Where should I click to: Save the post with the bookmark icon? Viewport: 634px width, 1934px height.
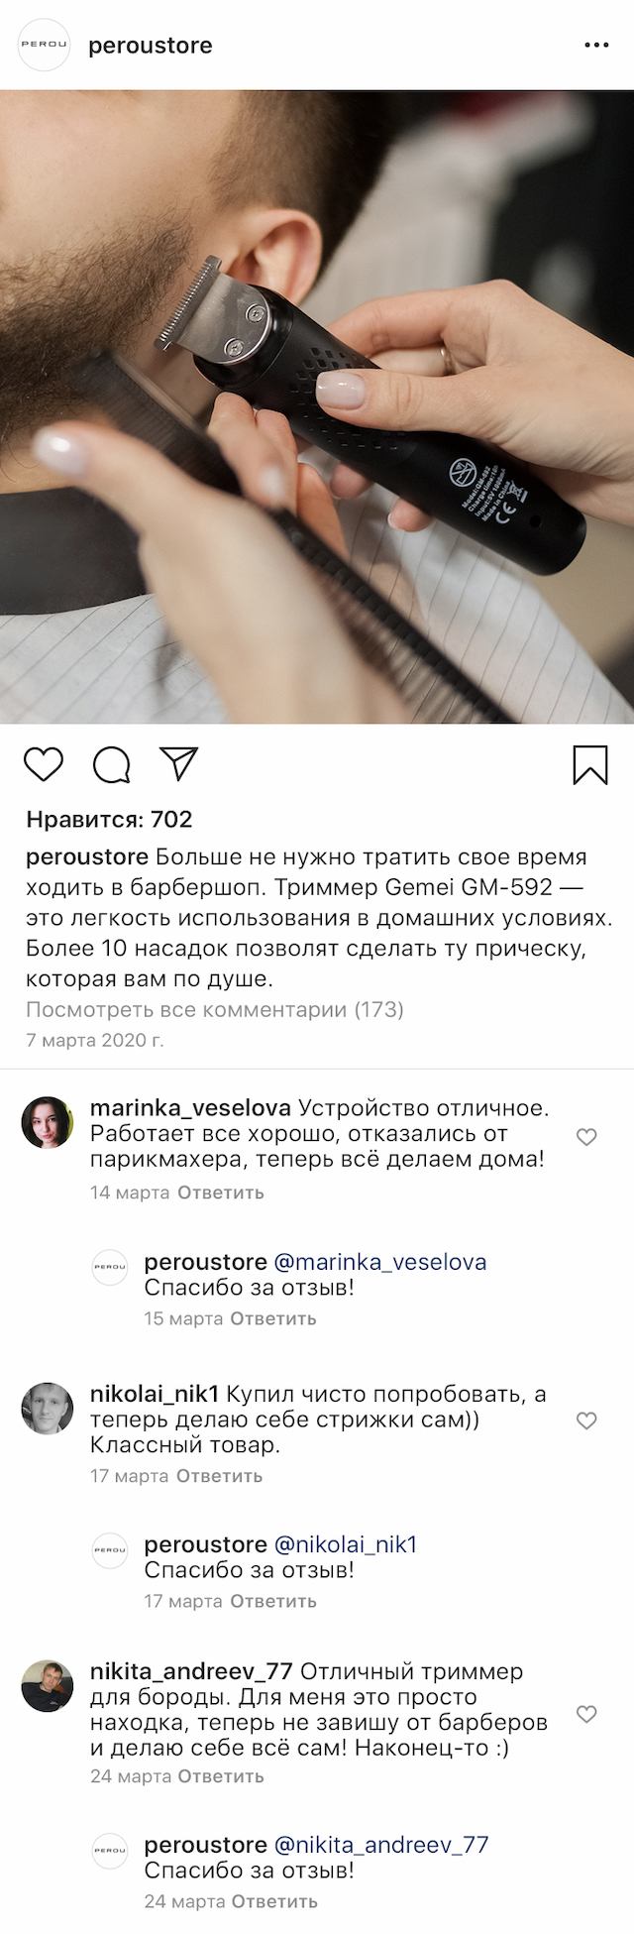pyautogui.click(x=590, y=765)
